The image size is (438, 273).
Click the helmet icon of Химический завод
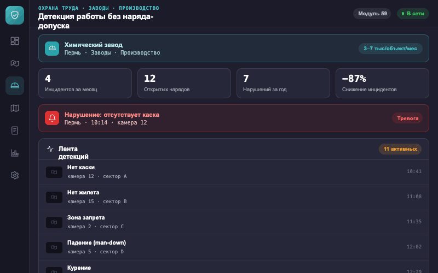(52, 49)
